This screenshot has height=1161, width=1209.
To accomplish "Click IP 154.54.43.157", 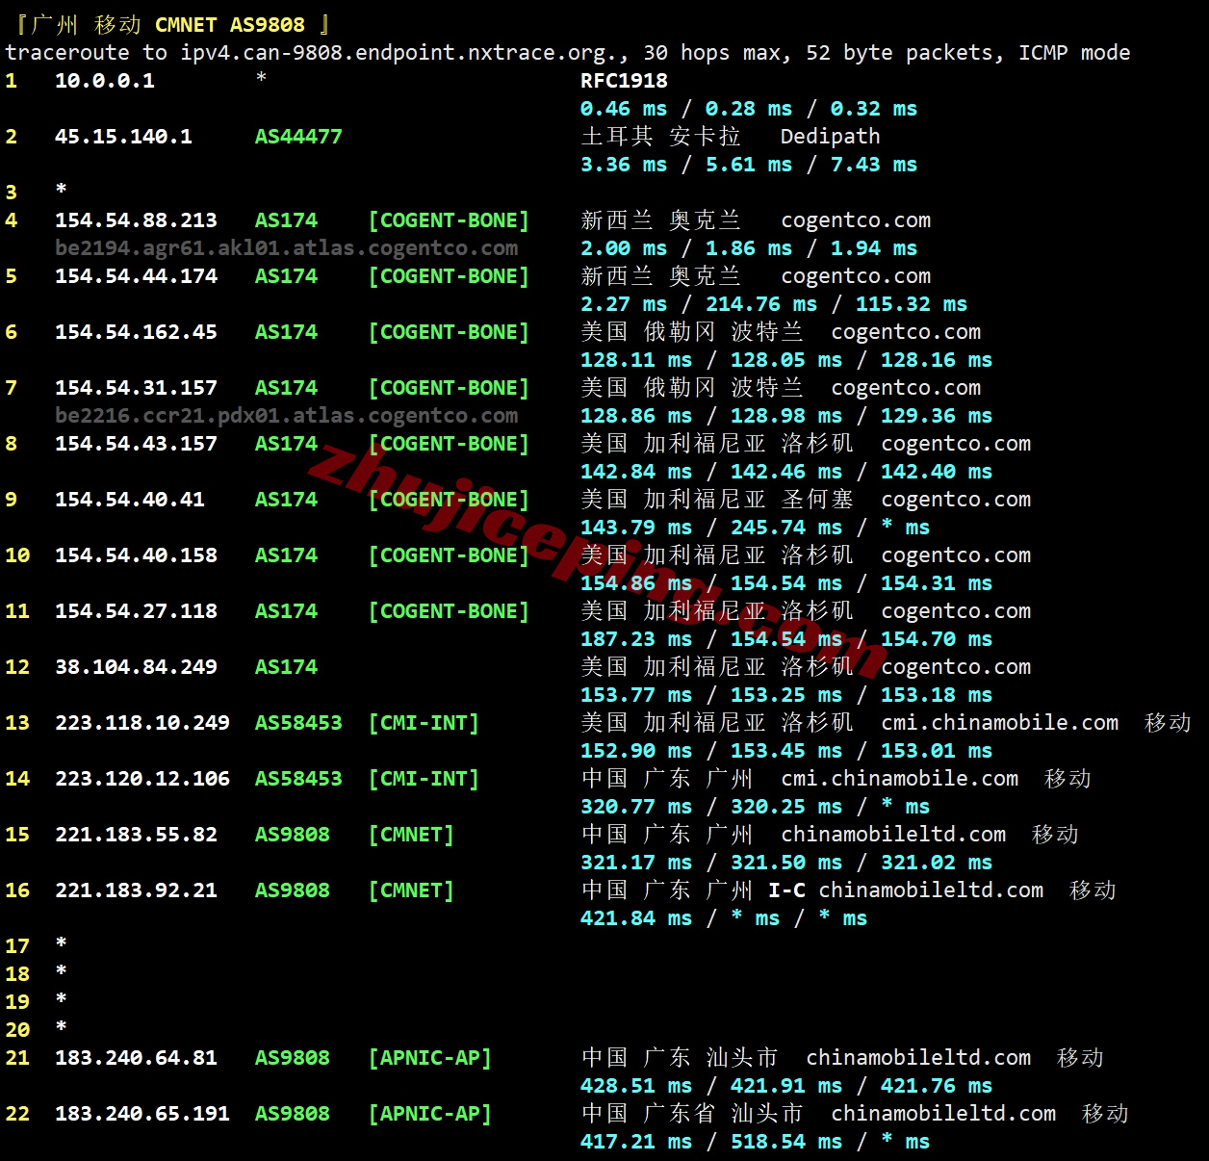I will 136,444.
